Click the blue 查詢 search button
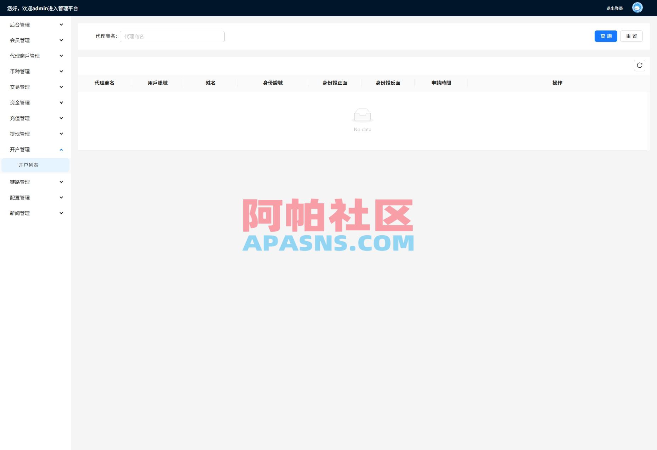The image size is (657, 450). [x=606, y=36]
